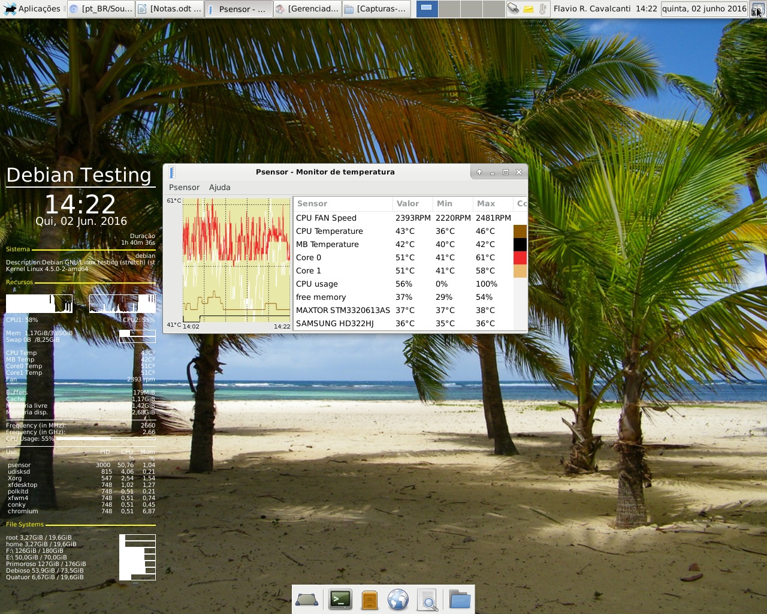Open the document search magnifier icon

point(427,599)
